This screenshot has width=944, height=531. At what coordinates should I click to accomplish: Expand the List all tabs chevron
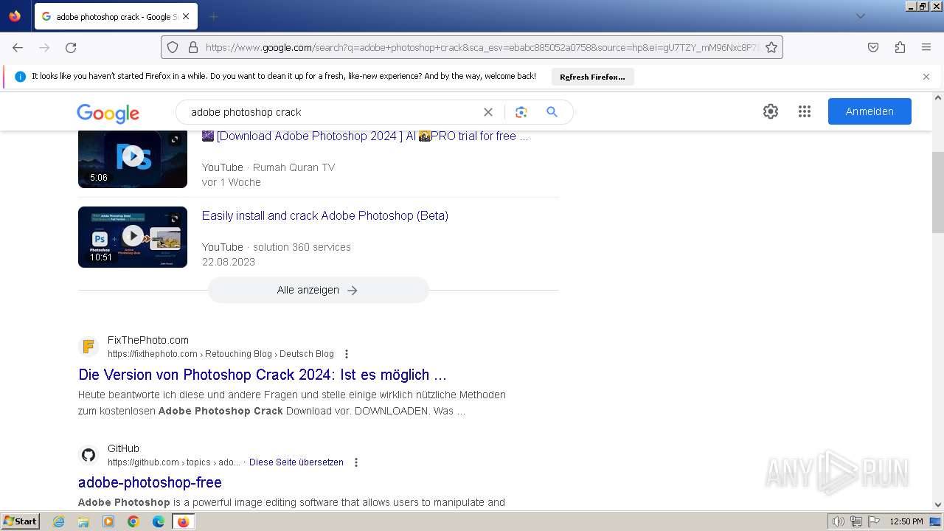(x=860, y=16)
